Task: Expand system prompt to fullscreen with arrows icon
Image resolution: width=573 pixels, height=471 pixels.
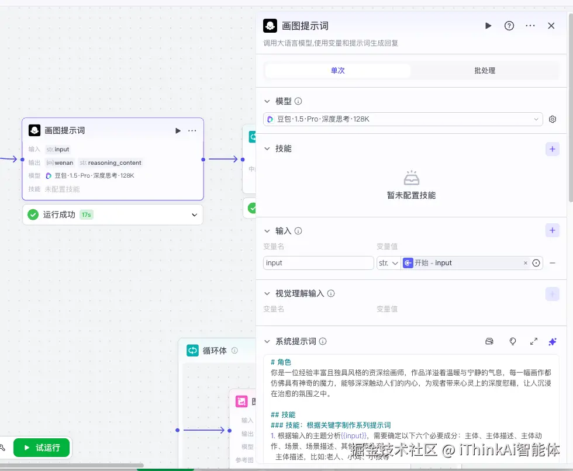Action: 533,341
